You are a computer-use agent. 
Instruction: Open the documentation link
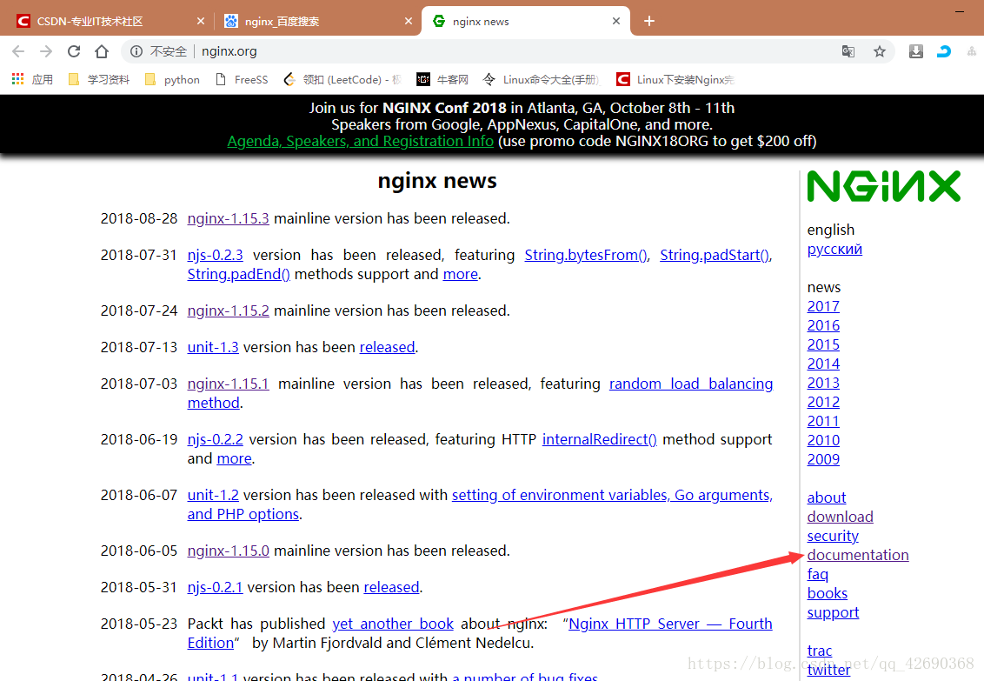click(x=858, y=555)
